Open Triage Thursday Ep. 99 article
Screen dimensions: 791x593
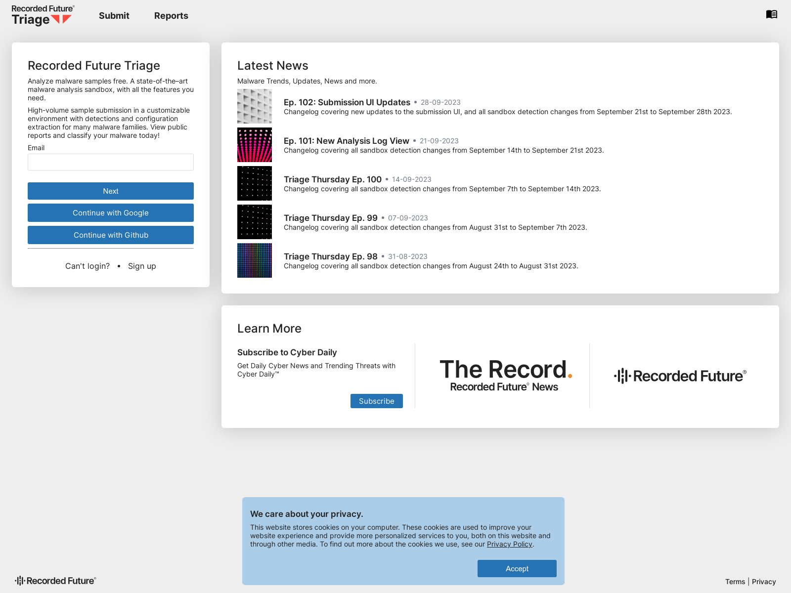(331, 218)
